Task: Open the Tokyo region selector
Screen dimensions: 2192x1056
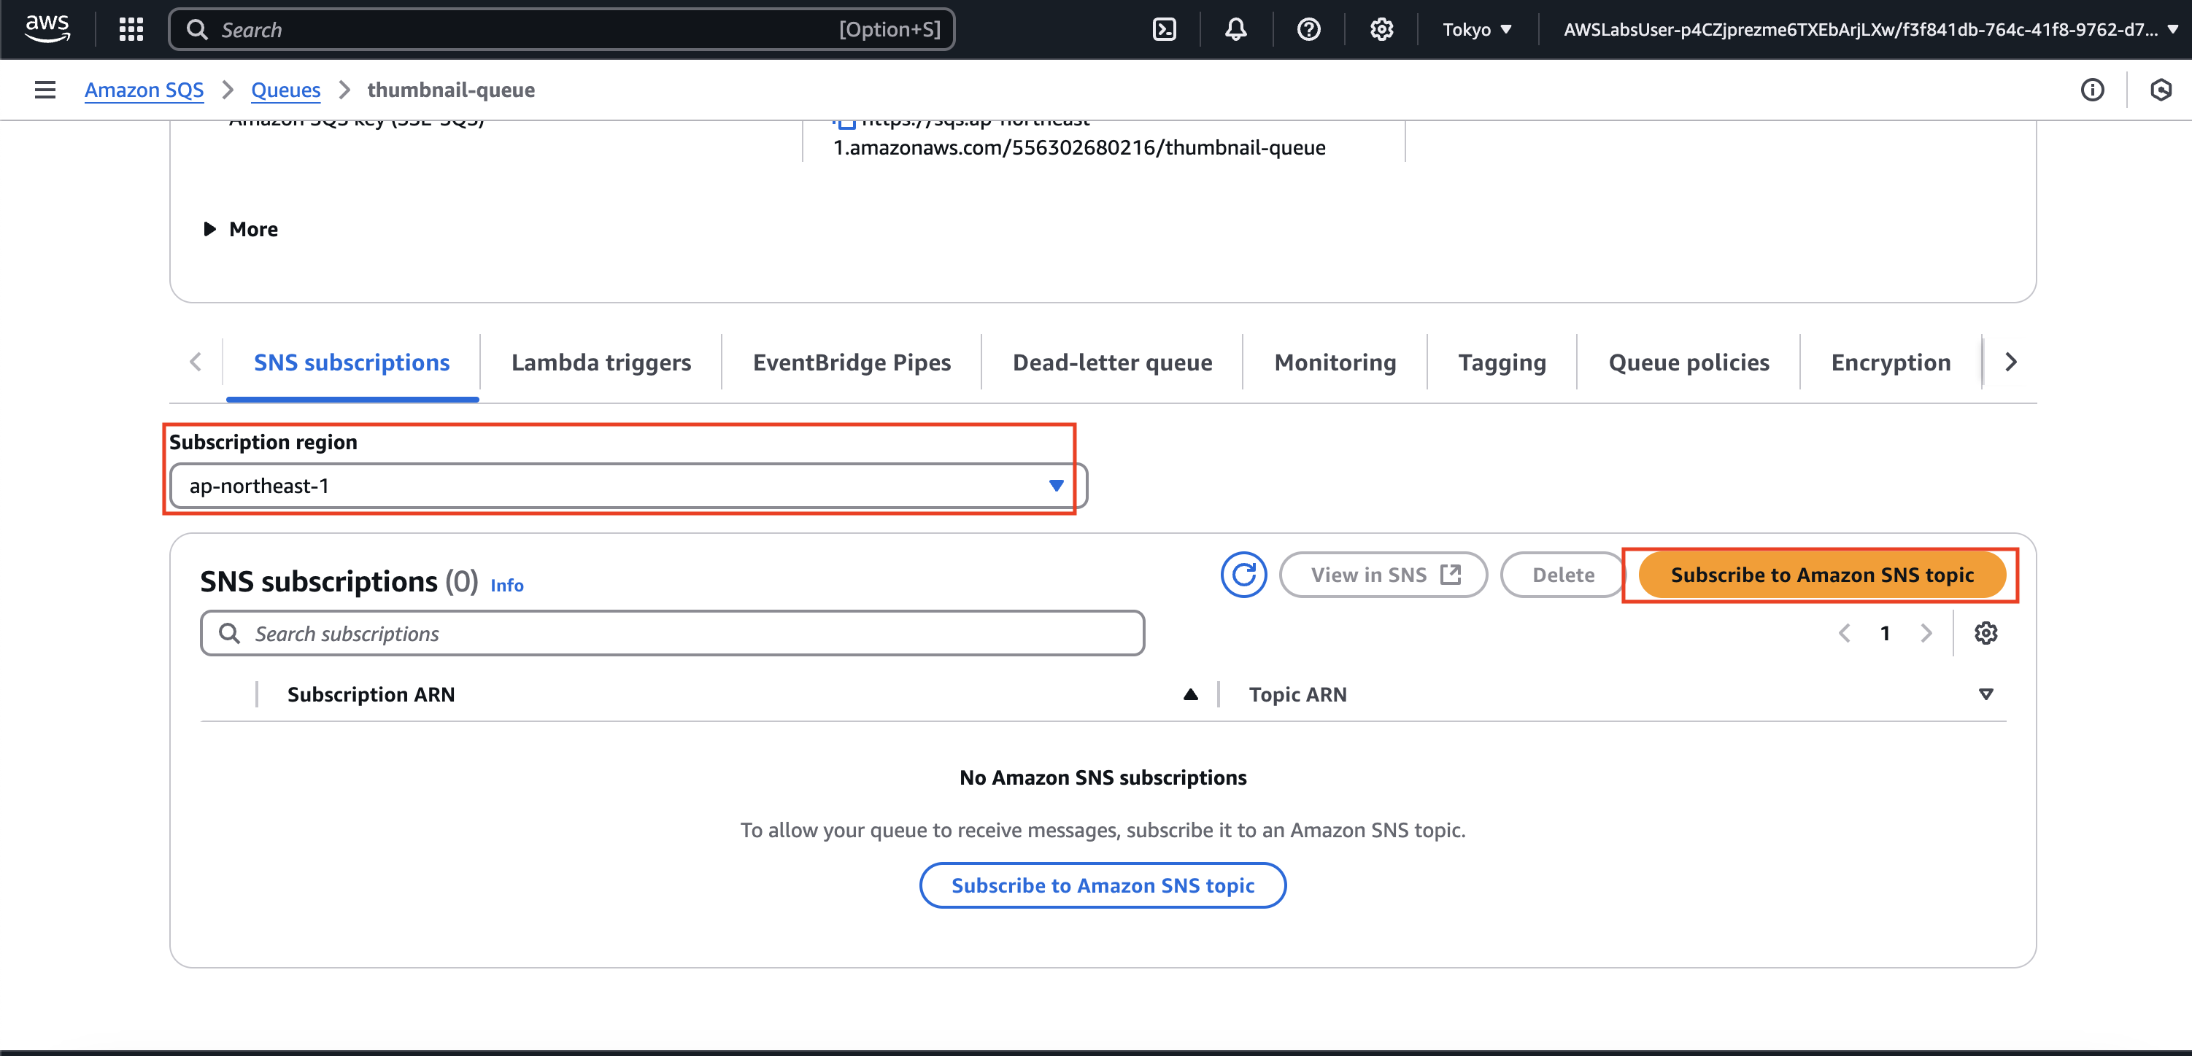Action: (x=1476, y=30)
